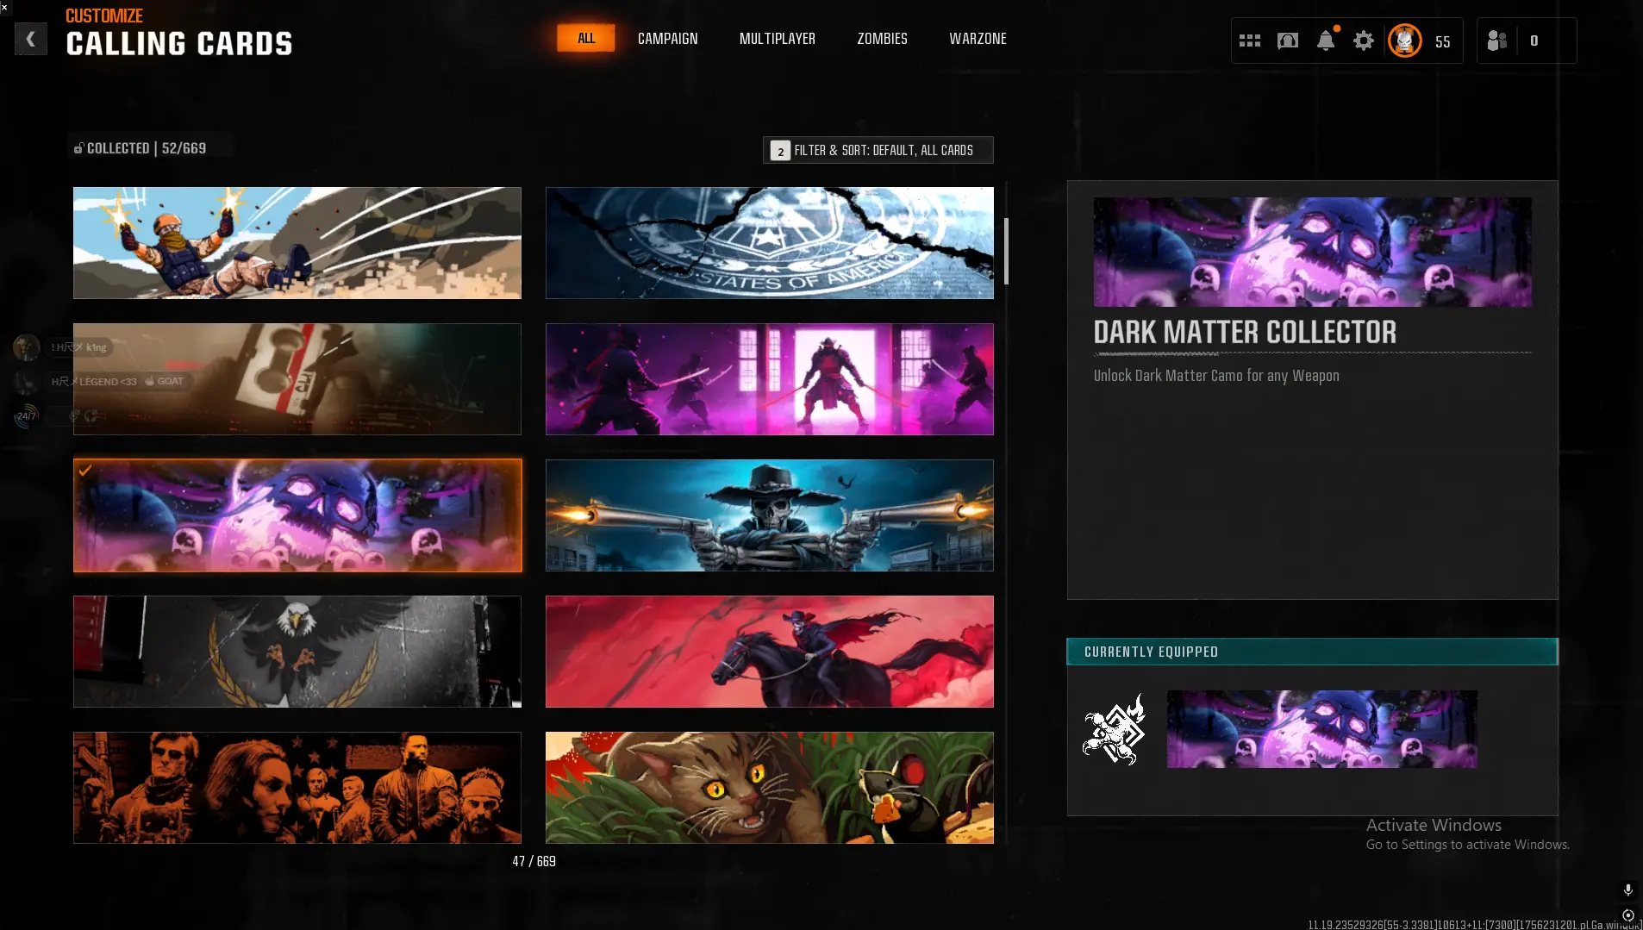Open Filter & Sort options
1643x930 pixels.
pos(878,150)
